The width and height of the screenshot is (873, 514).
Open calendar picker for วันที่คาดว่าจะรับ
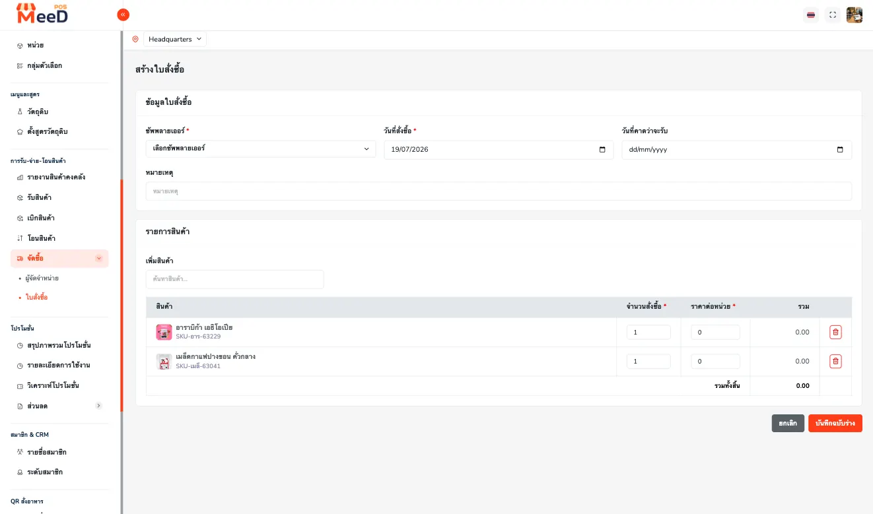tap(840, 150)
